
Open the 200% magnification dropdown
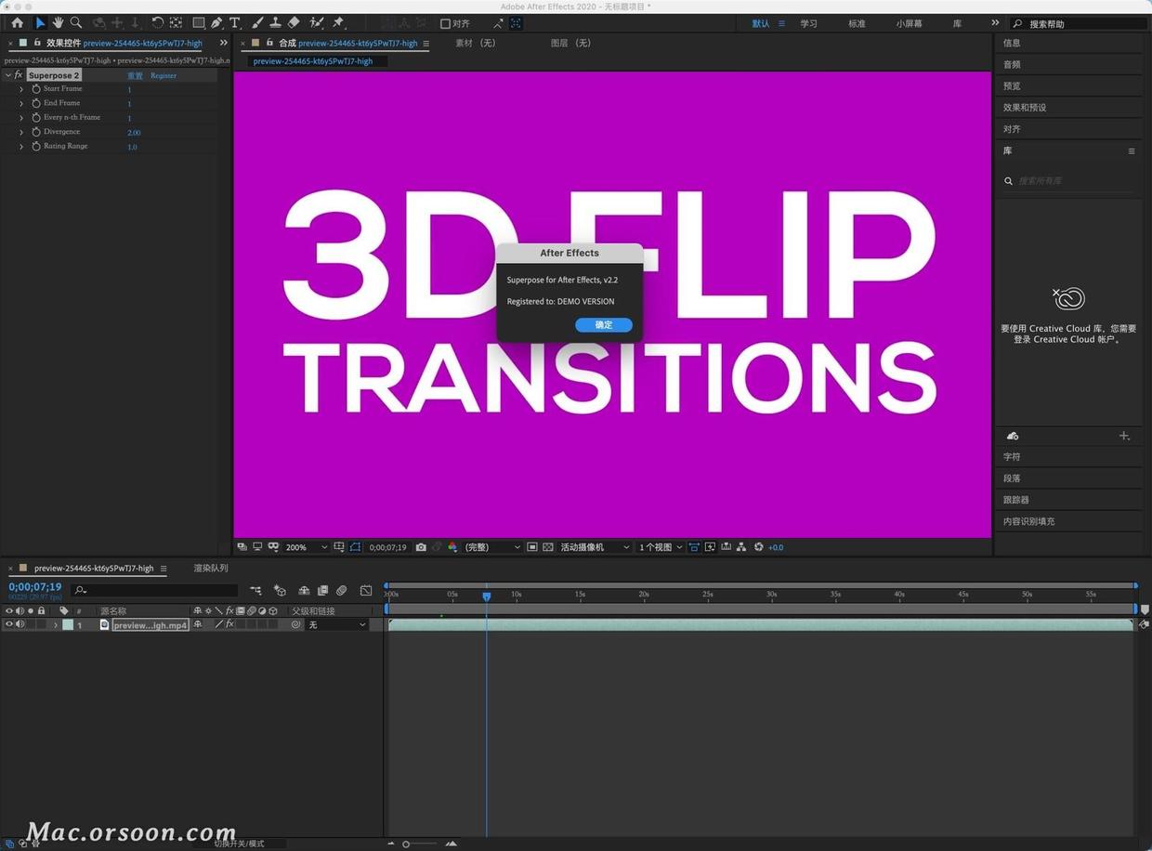tap(307, 547)
